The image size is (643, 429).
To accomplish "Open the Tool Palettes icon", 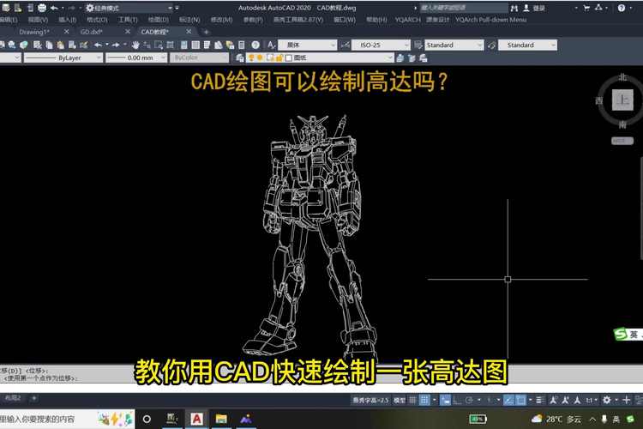I will [207, 45].
